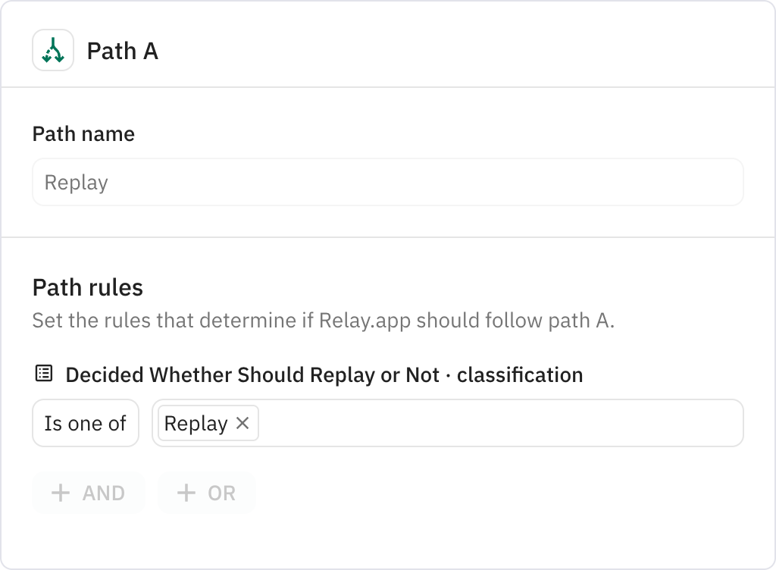Image resolution: width=776 pixels, height=570 pixels.
Task: Add a new OR condition rule
Action: (x=206, y=493)
